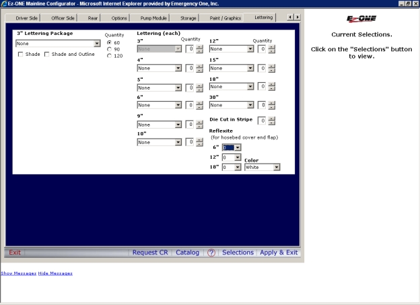Open the 6" lettering dropdown
This screenshot has width=420, height=305.
coord(160,105)
